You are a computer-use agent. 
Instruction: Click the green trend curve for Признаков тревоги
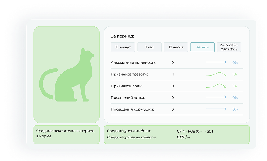[216, 74]
